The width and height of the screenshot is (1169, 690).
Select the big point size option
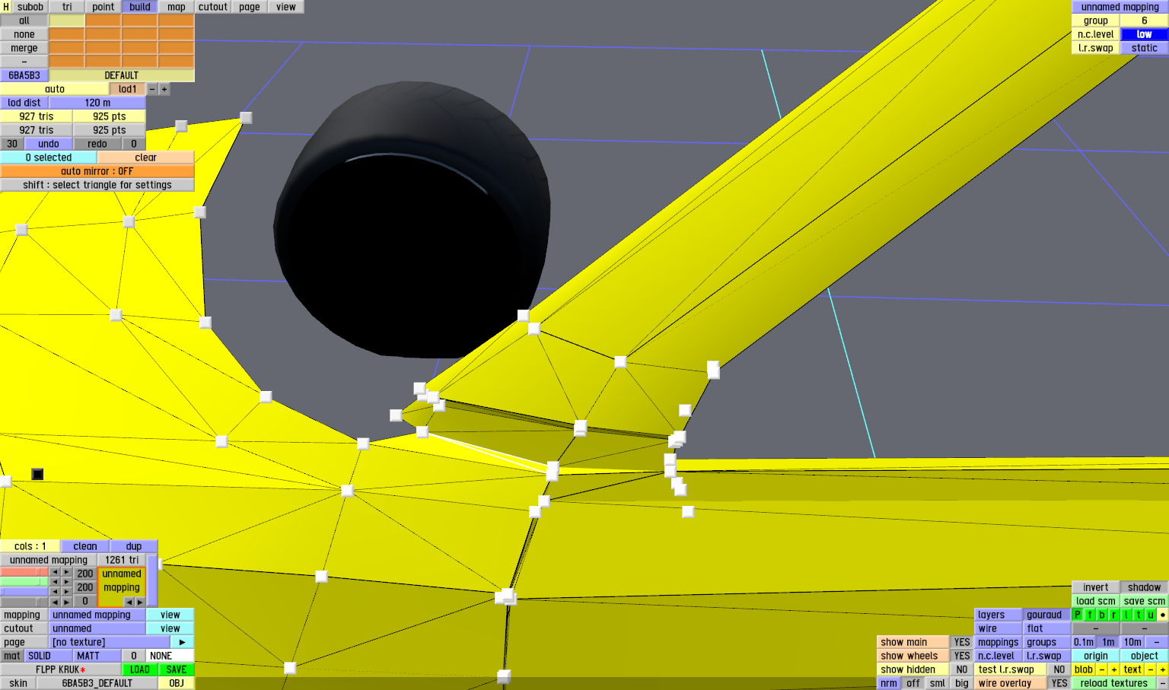point(962,683)
